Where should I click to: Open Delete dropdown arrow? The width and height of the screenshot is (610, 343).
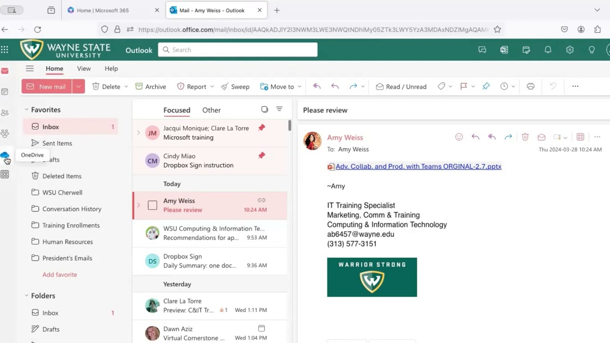pyautogui.click(x=126, y=87)
